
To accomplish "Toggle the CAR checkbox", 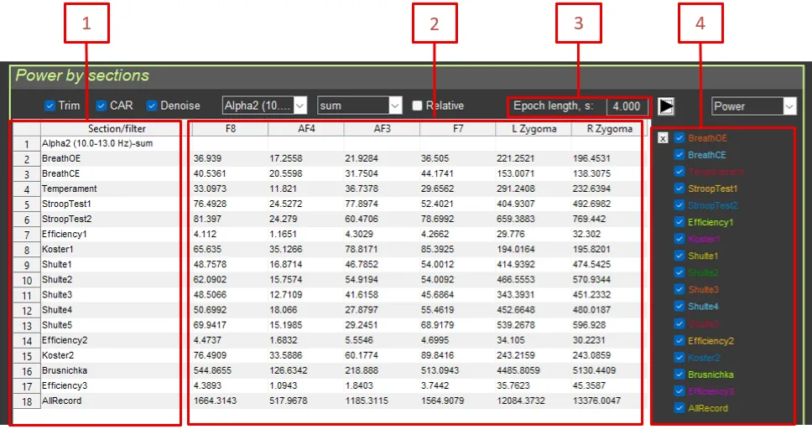I will pos(101,106).
